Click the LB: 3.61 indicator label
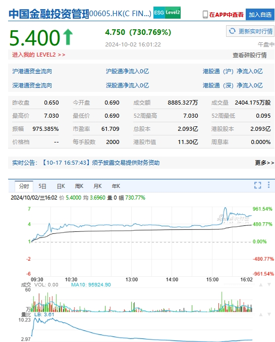The height and width of the screenshot is (342, 275). click(x=44, y=315)
